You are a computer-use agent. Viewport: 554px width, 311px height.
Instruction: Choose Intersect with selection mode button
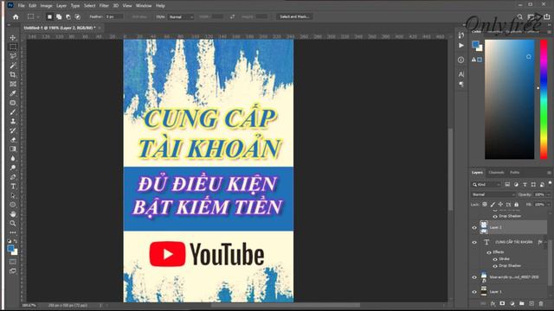coord(77,16)
